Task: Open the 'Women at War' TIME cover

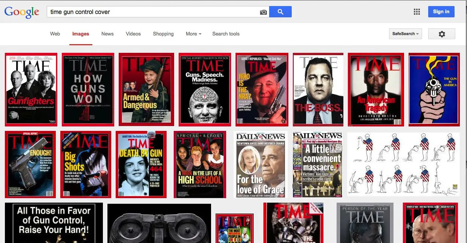Action: click(431, 223)
